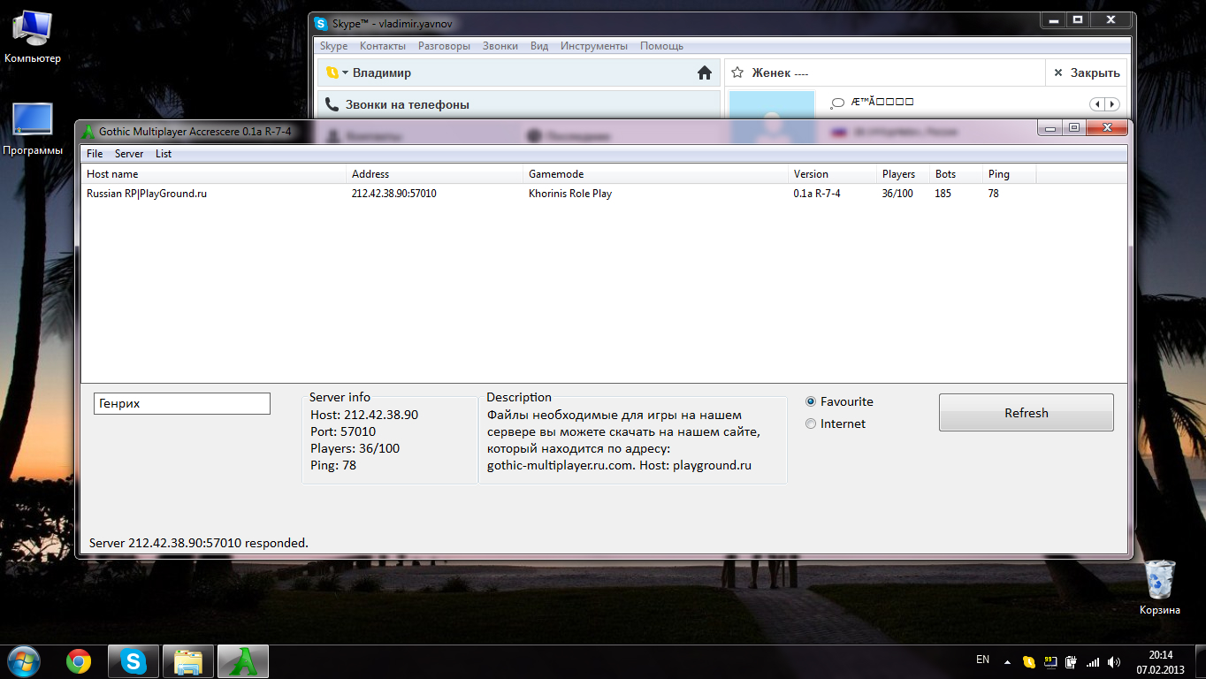Switch to Skype in the taskbar
1206x679 pixels.
pyautogui.click(x=134, y=661)
